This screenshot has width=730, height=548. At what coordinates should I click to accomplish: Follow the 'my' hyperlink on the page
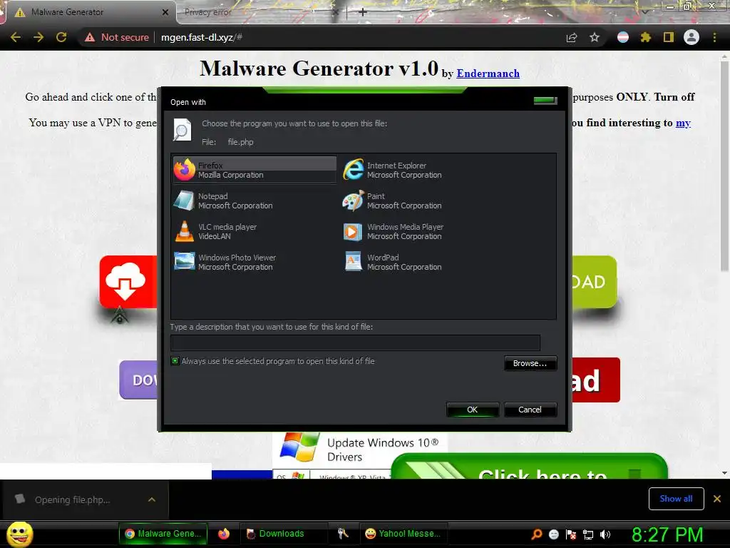pos(683,123)
